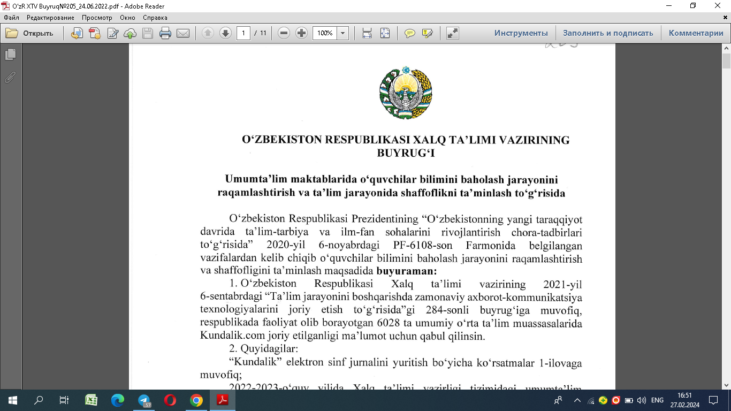Viewport: 731px width, 411px height.
Task: Select the highlight text tool
Action: (x=427, y=33)
